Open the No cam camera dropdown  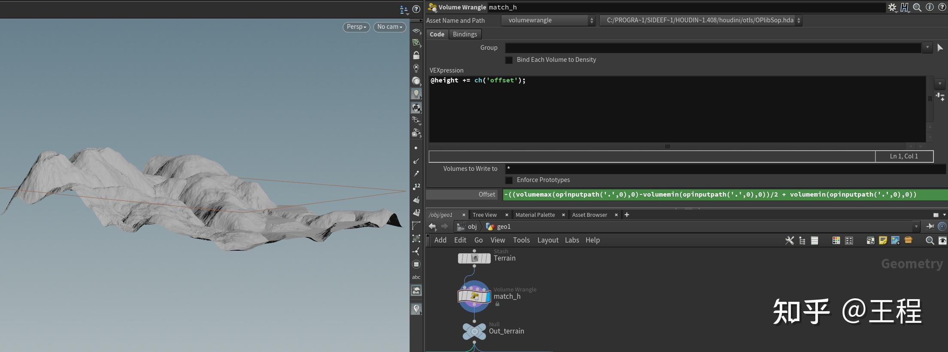point(389,27)
